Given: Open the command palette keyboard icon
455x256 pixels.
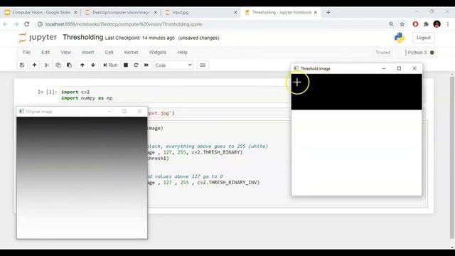Looking at the screenshot, I should [203, 65].
